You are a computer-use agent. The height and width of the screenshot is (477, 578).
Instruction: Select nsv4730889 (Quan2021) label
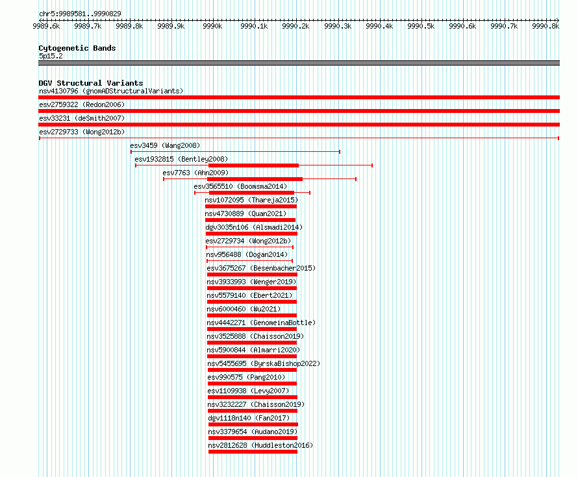pyautogui.click(x=246, y=214)
